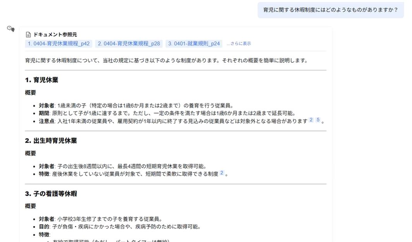
Task: Click the 概要 label under 育児休業 heading
Action: [x=31, y=93]
